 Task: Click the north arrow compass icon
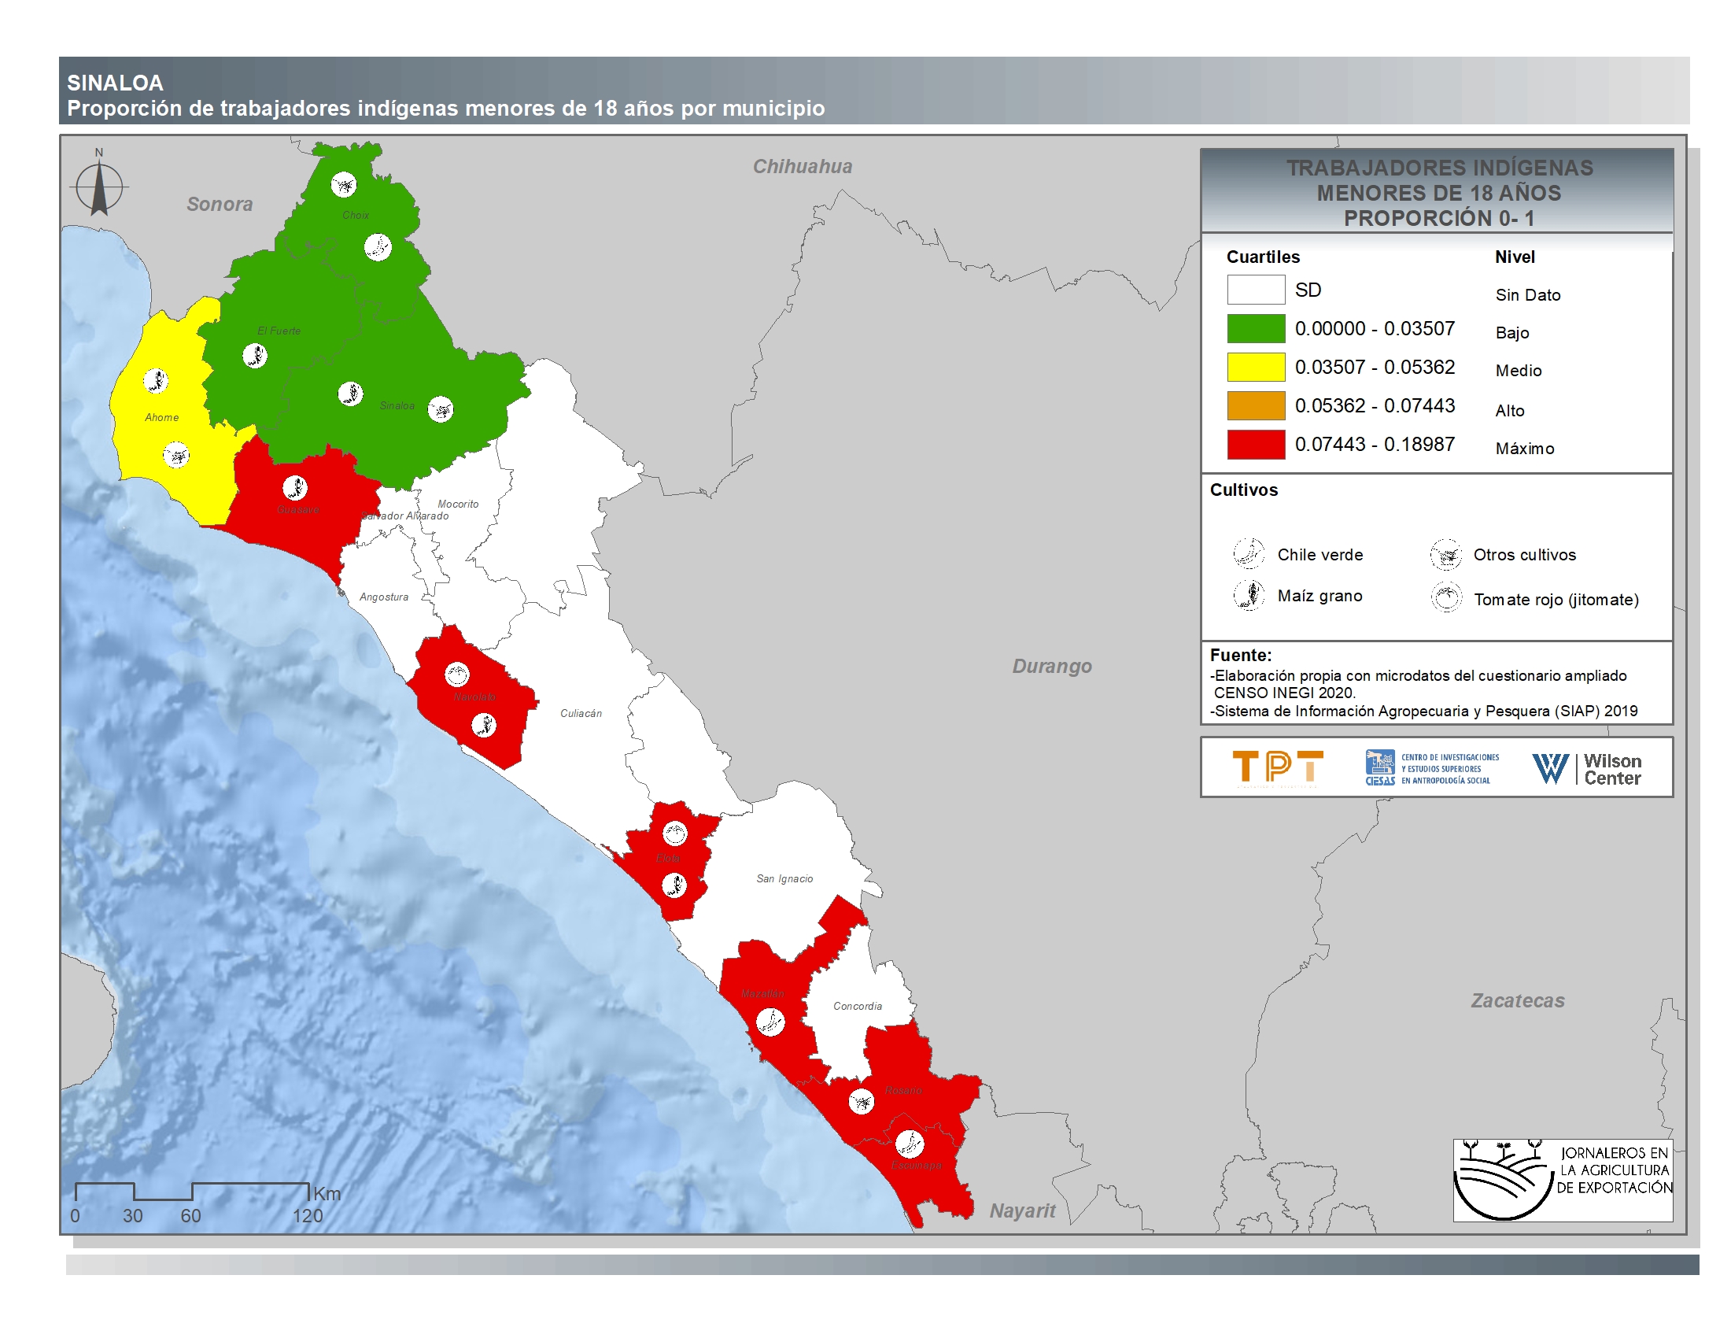pos(99,187)
